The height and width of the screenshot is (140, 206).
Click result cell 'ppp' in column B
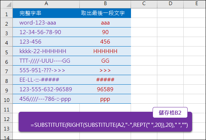pos(105,99)
